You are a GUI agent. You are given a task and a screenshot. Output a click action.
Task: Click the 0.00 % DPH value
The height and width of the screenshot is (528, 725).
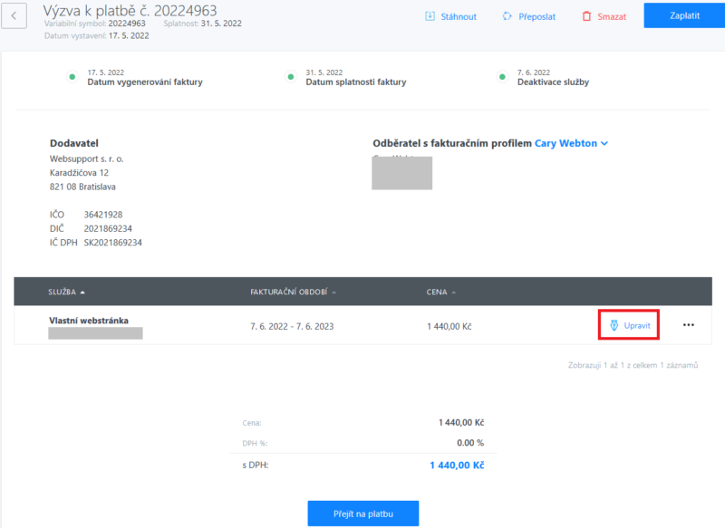[x=470, y=443]
